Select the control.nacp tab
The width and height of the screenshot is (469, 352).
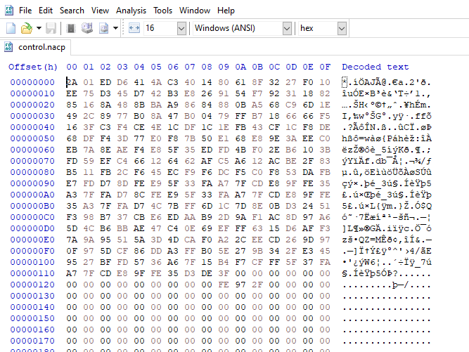pos(36,47)
